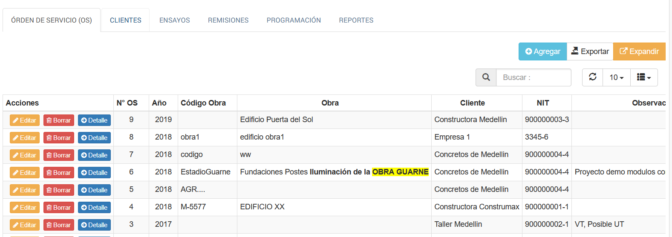Select the PROGRAMACIÓN tab
The image size is (672, 237).
click(294, 20)
